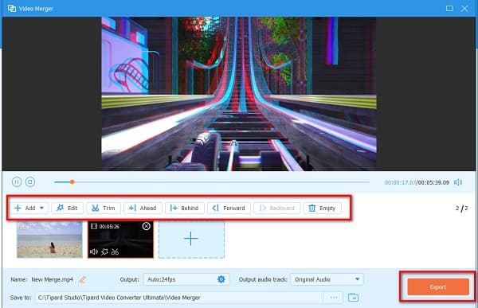The image size is (478, 308).
Task: Select the 00:05:26 roller coaster clip
Action: click(121, 240)
